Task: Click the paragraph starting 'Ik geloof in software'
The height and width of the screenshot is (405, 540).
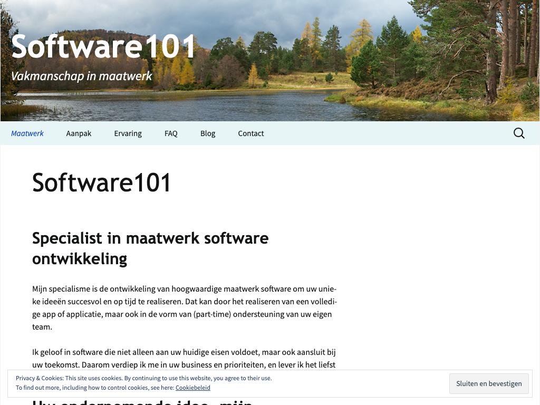Action: coord(184,358)
